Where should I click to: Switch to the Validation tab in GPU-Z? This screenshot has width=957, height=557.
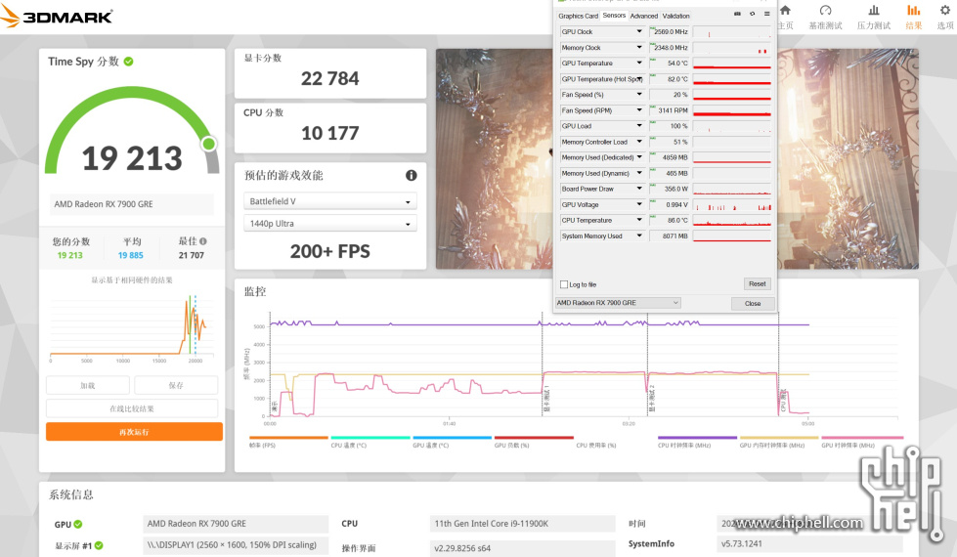676,16
